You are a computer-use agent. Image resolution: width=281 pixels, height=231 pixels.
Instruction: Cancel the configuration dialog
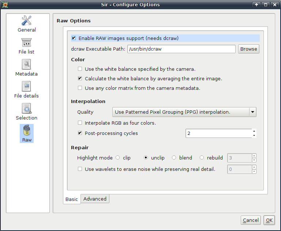251,220
